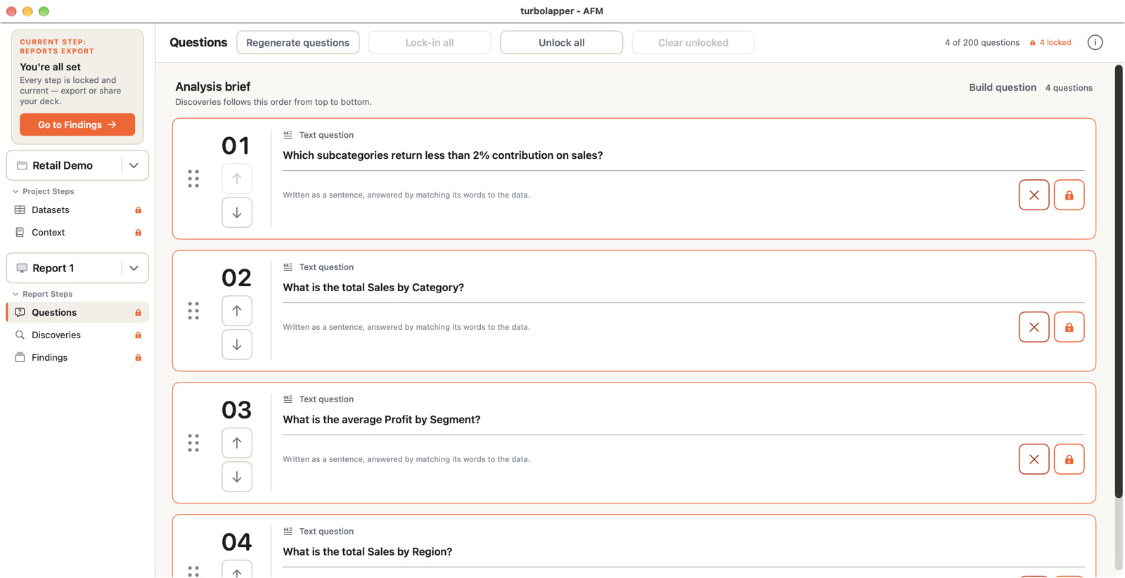Collapse the Report Steps section
This screenshot has width=1125, height=578.
(x=42, y=294)
